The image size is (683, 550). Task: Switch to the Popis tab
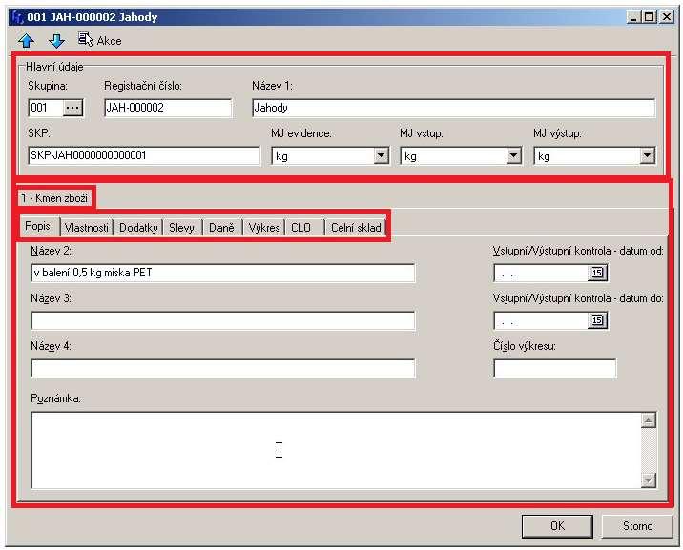[x=38, y=226]
